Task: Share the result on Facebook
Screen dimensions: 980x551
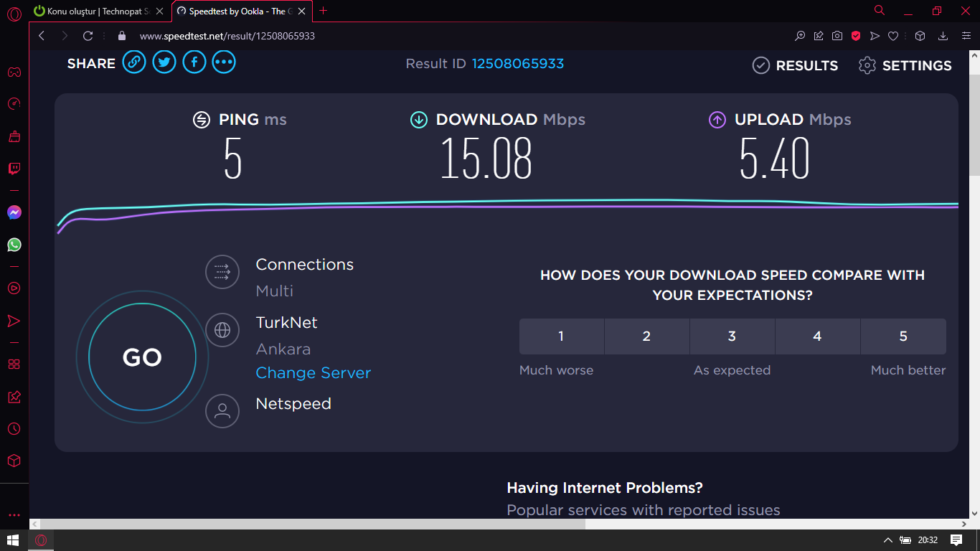Action: [x=194, y=62]
